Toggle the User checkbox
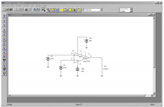 coord(120,11)
